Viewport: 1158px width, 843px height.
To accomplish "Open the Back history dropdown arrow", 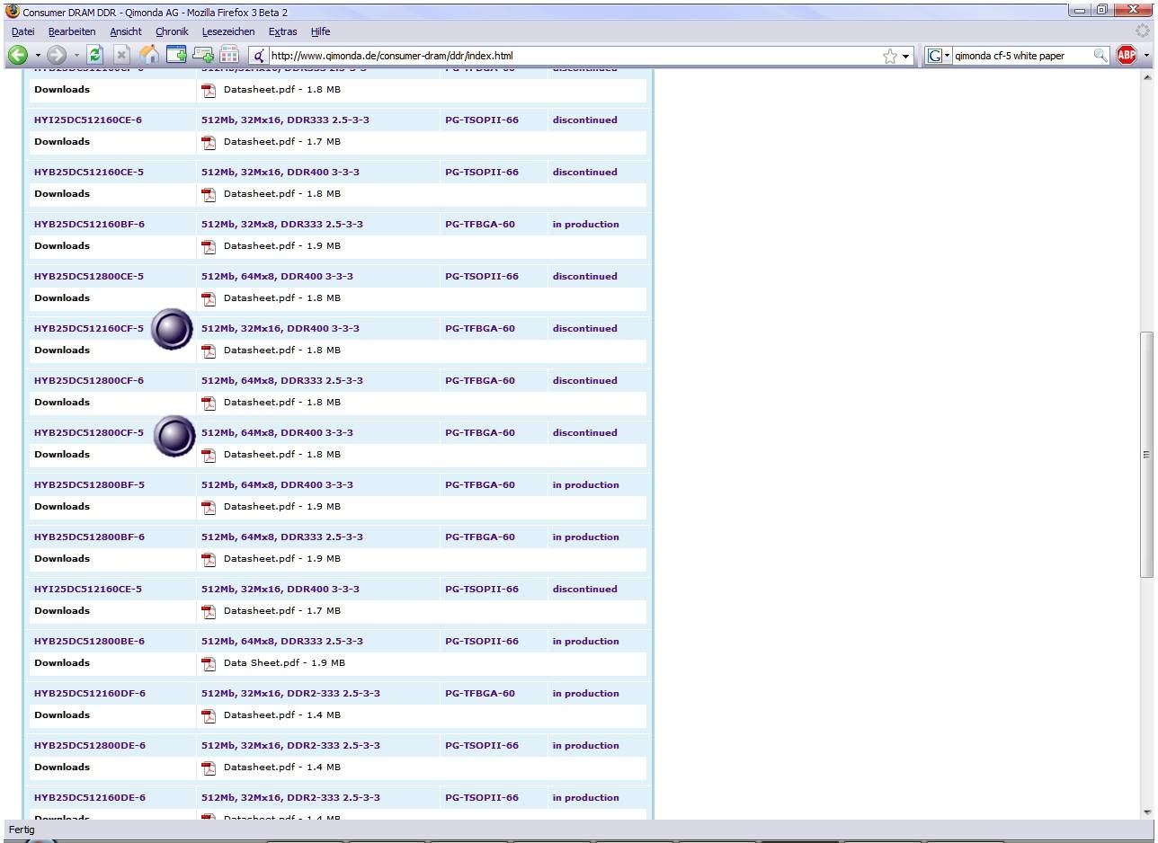I will click(37, 56).
